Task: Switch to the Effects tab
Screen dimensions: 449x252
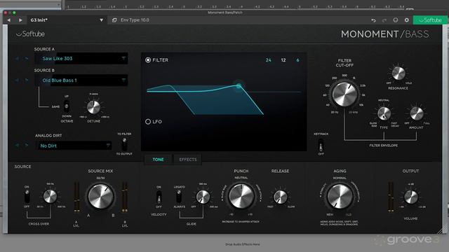Action: [x=188, y=160]
